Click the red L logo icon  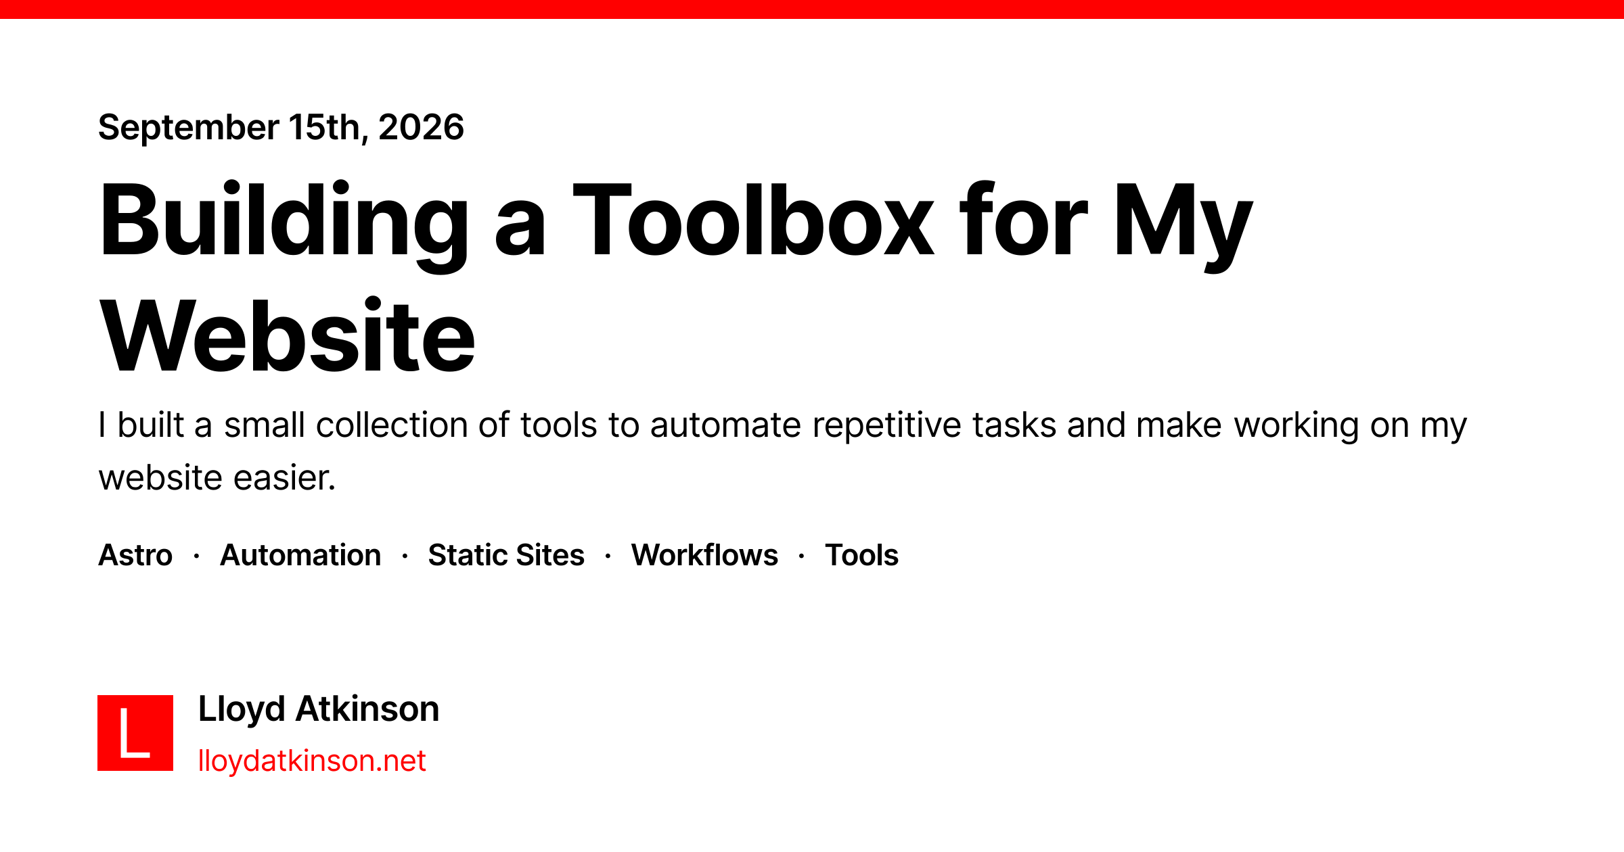point(135,733)
